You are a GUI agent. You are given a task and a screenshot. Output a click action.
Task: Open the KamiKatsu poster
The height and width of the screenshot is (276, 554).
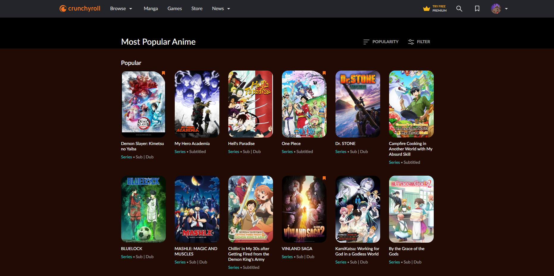click(x=358, y=209)
